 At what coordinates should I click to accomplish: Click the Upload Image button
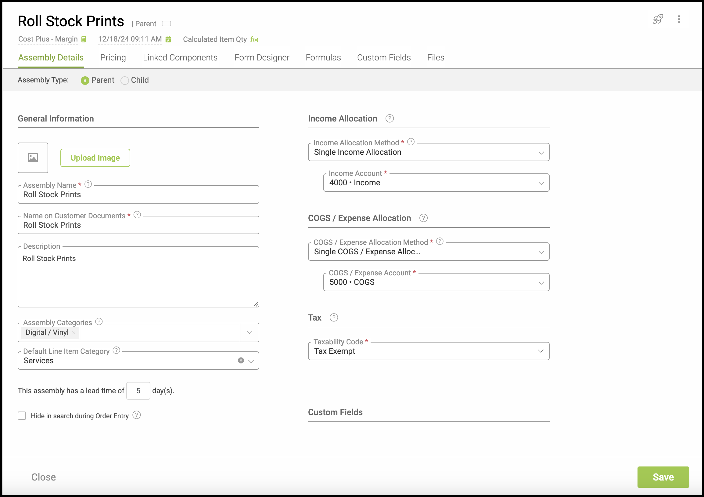[95, 158]
